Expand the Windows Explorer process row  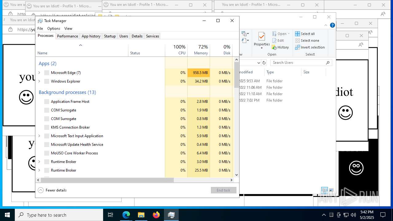click(x=39, y=81)
